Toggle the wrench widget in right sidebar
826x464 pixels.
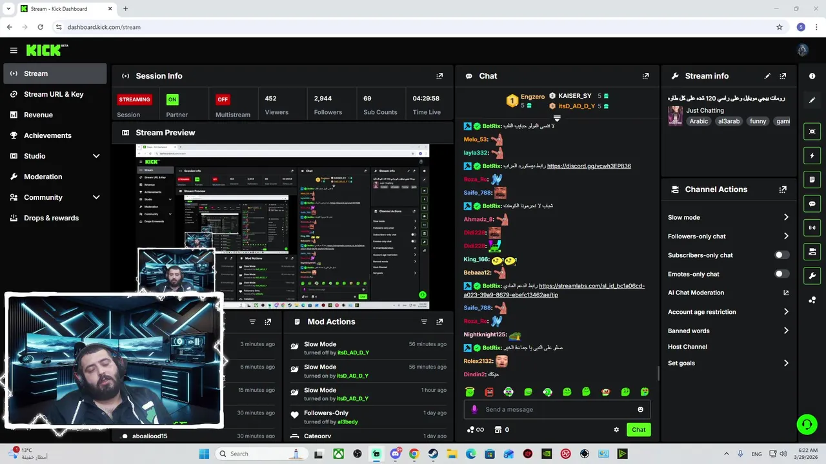[x=812, y=276]
